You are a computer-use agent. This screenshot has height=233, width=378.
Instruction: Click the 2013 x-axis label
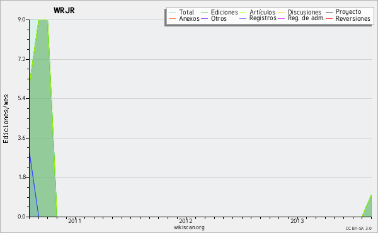[x=297, y=220]
